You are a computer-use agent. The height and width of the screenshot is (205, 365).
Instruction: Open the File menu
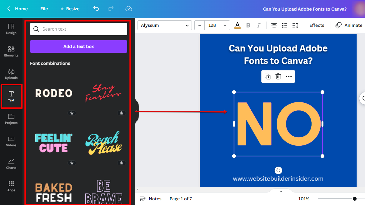click(44, 9)
